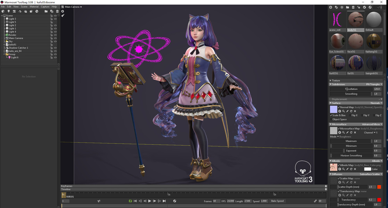Create a new material with the plus icon
This screenshot has width=388, height=208.
pyautogui.click(x=331, y=7)
